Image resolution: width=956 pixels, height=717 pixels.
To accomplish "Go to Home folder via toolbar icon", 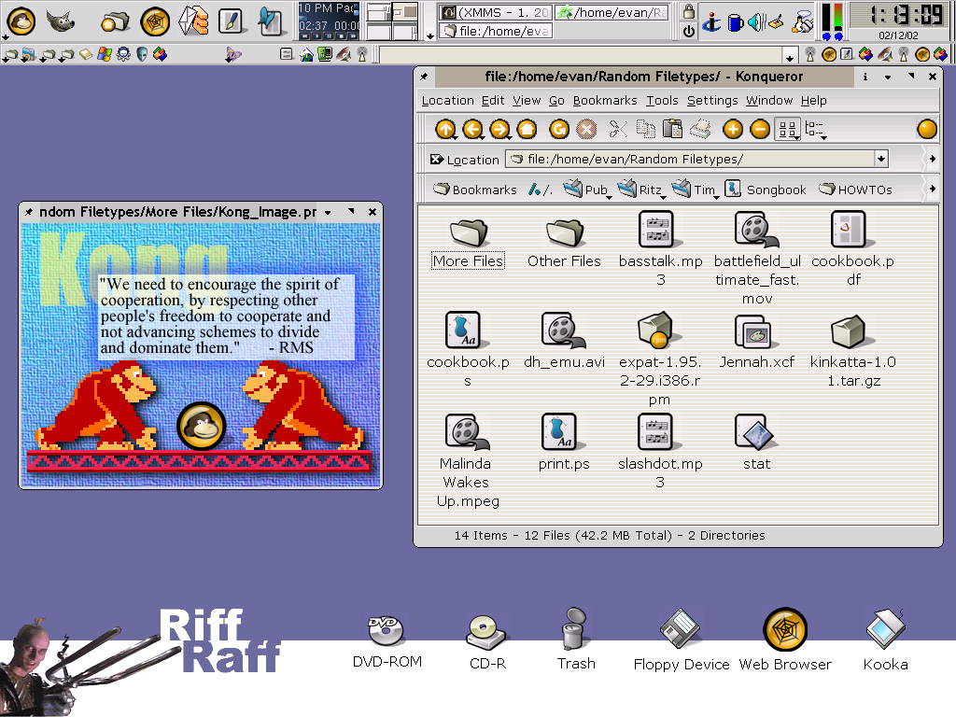I will (527, 129).
